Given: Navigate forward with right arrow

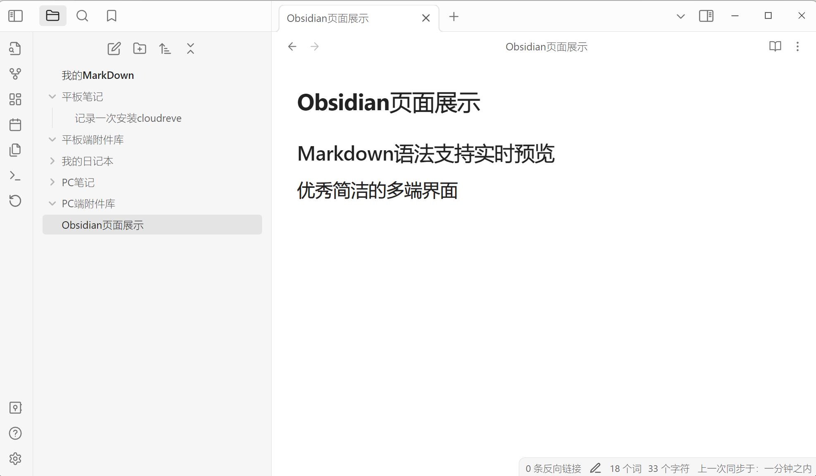Looking at the screenshot, I should point(315,46).
